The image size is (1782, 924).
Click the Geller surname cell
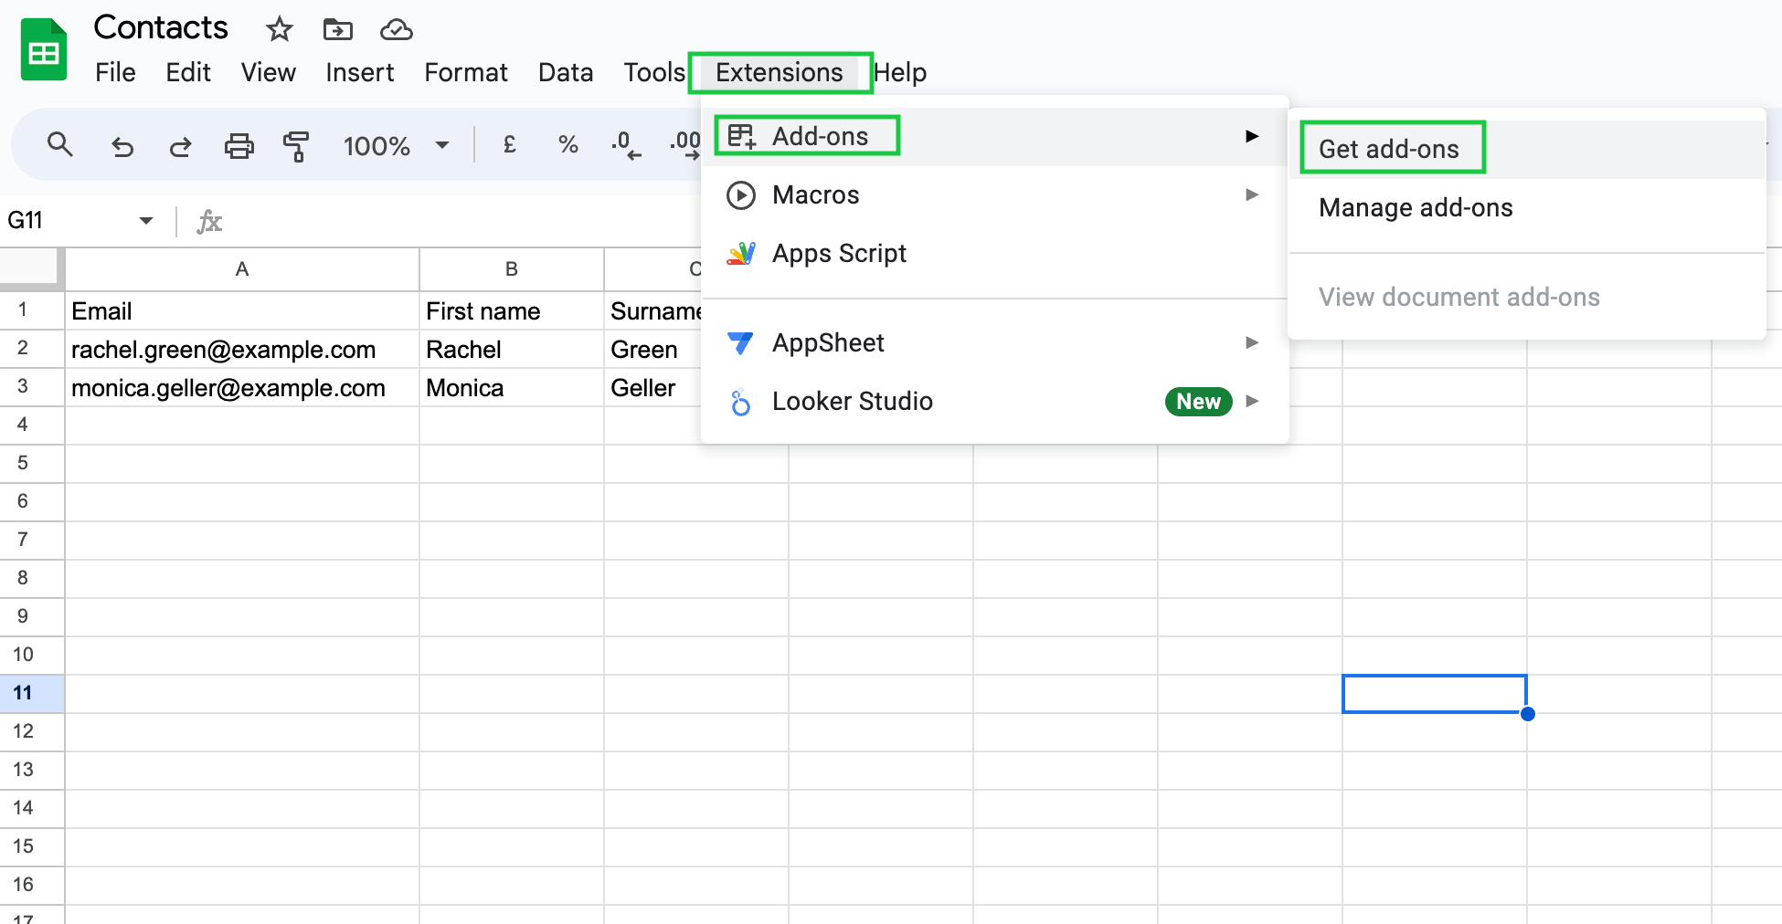point(653,387)
